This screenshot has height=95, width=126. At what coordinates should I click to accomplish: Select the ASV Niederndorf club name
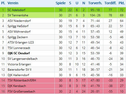[19, 21]
